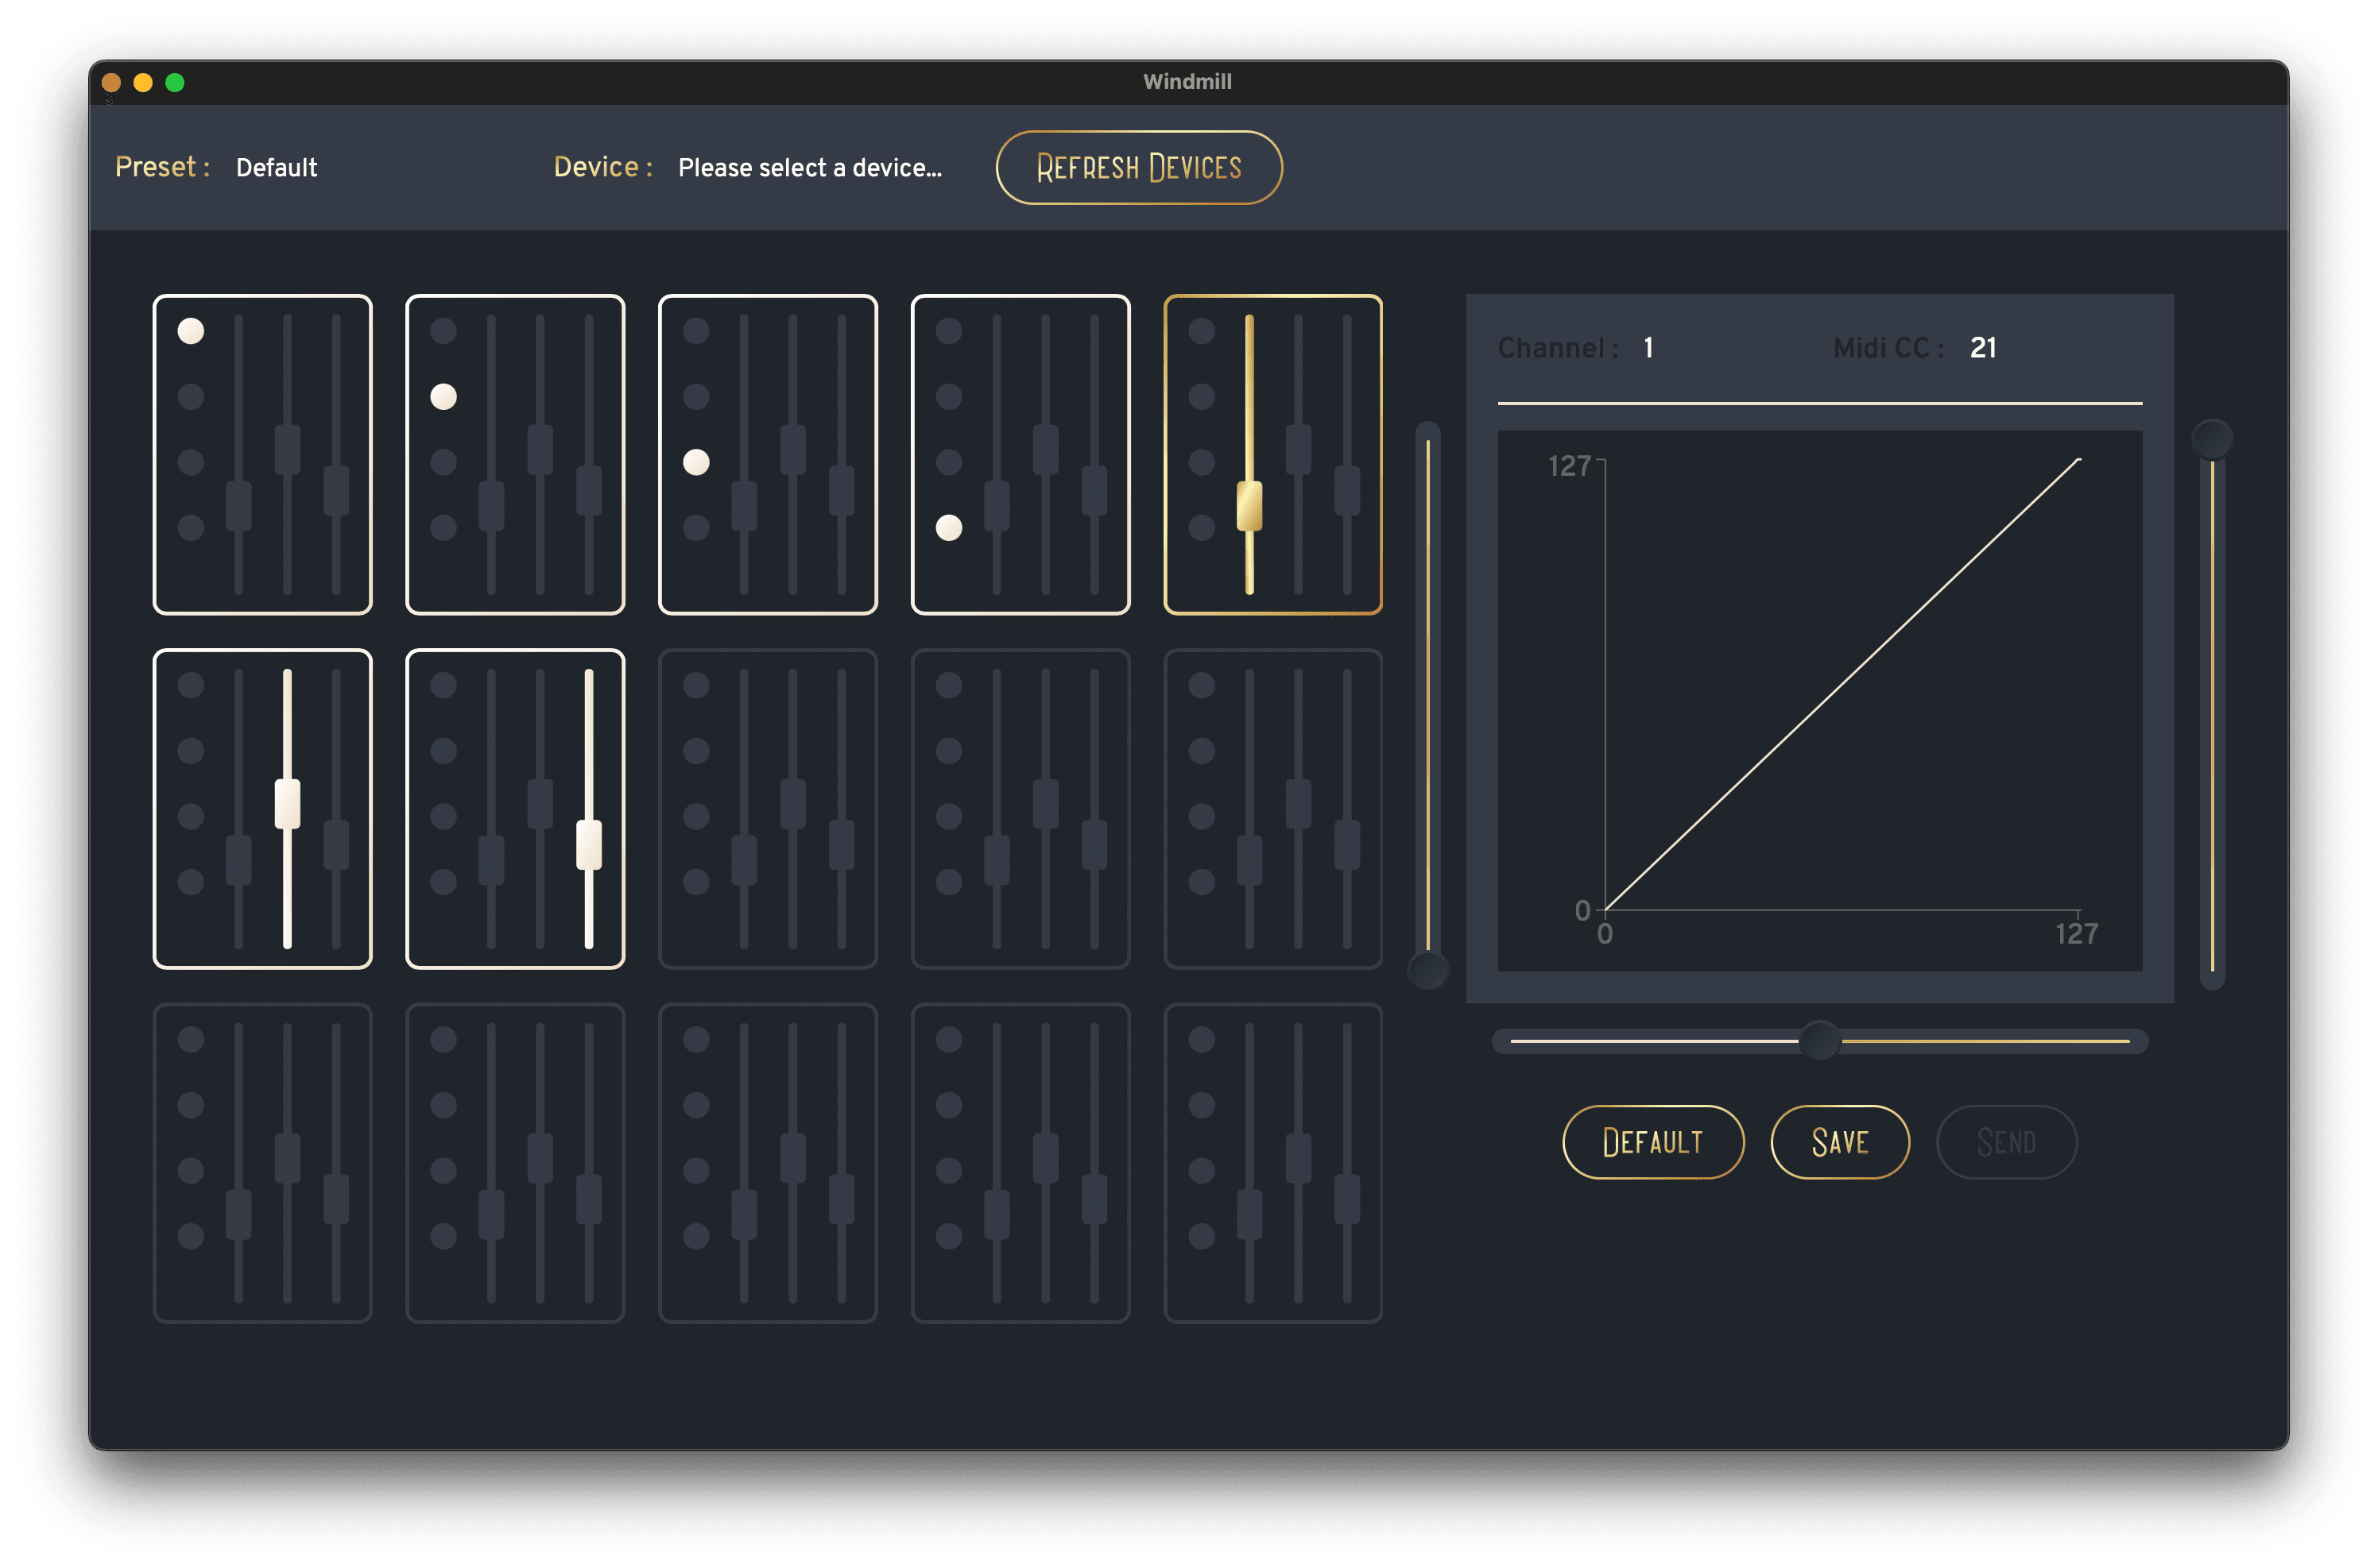Viewport: 2378px width, 1568px height.
Task: Click the dimmed Send button
Action: pyautogui.click(x=2007, y=1142)
